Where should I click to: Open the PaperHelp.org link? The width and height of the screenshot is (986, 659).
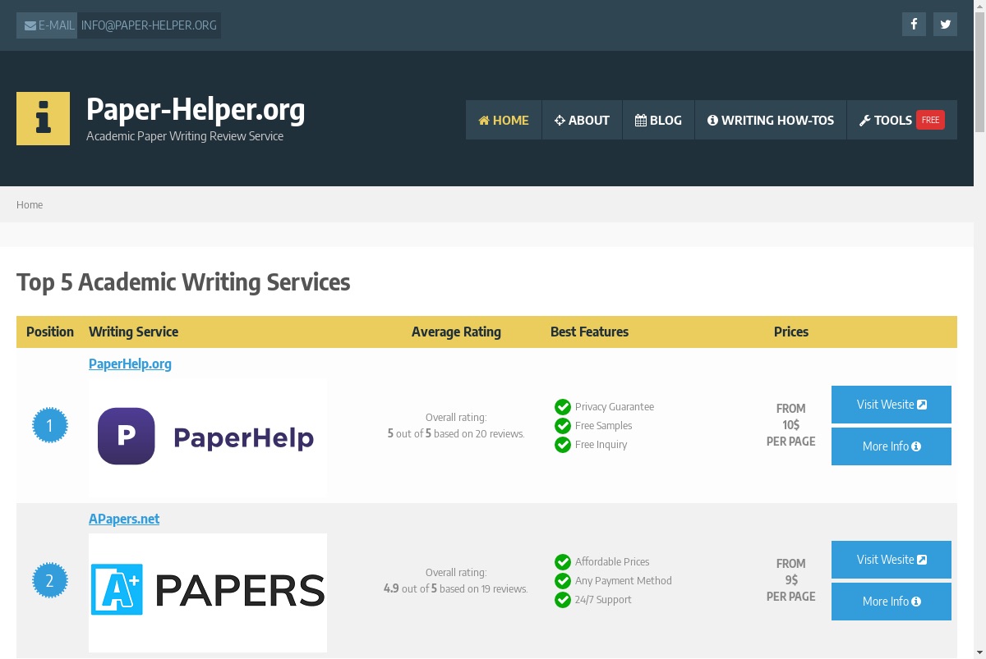130,364
